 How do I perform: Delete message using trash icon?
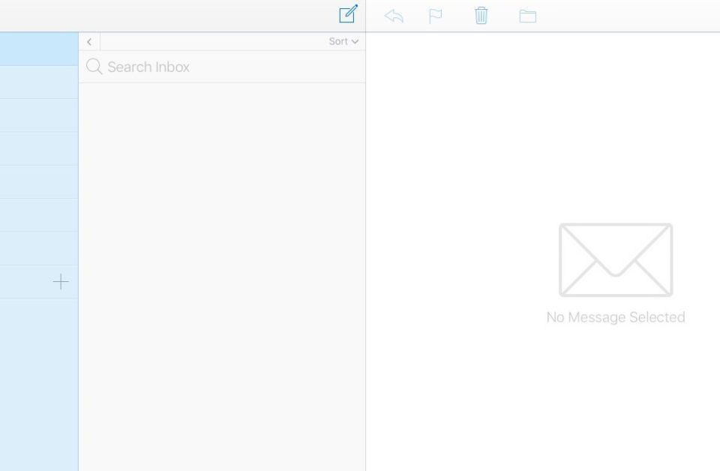point(481,16)
